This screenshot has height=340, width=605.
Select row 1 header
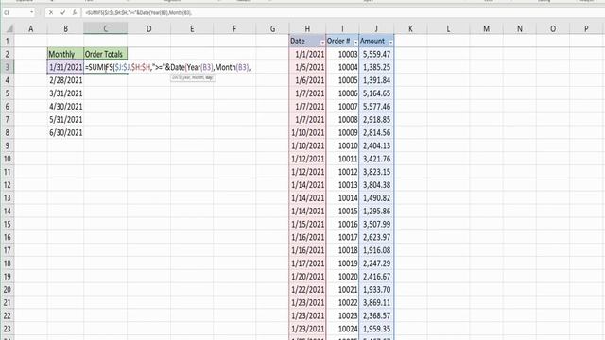tap(8, 41)
